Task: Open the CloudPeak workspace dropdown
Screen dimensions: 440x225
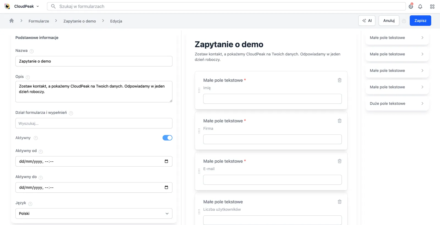Action: [26, 6]
